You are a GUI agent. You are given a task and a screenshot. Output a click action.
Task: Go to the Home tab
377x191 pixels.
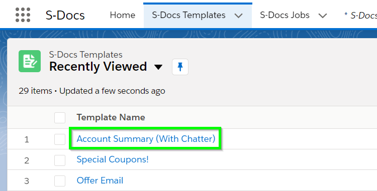(122, 15)
